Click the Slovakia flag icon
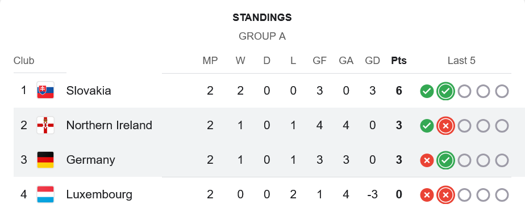 (x=45, y=91)
